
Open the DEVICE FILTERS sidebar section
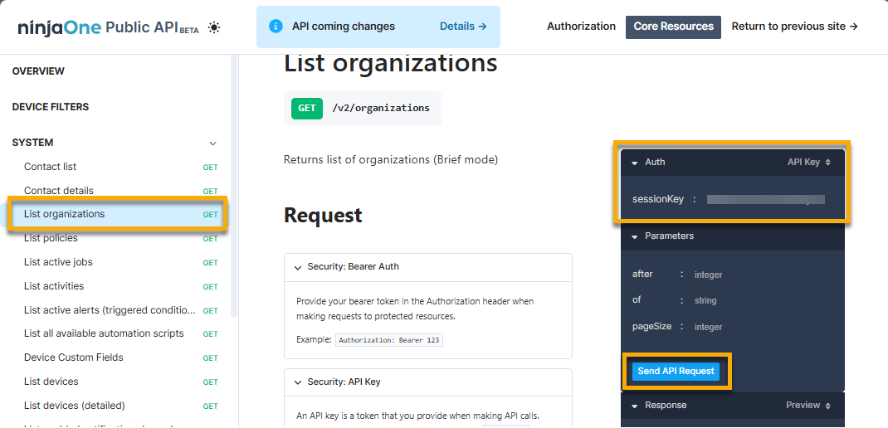click(51, 106)
